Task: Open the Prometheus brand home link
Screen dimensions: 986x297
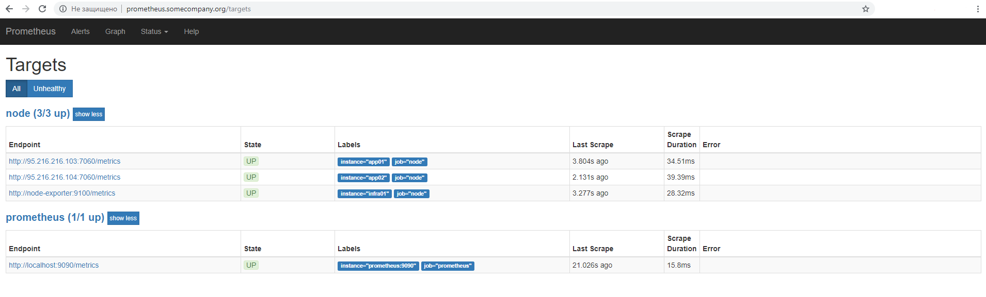Action: (30, 31)
